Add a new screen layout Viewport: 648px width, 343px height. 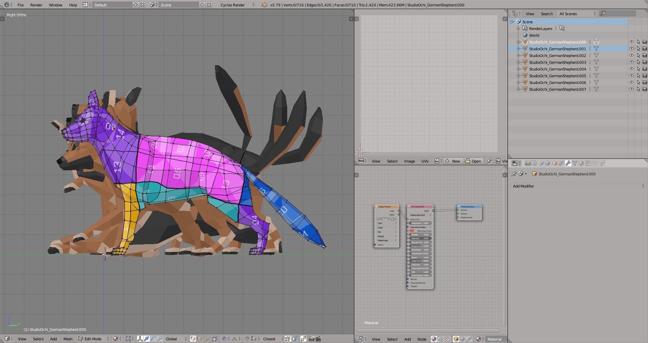tap(136, 5)
